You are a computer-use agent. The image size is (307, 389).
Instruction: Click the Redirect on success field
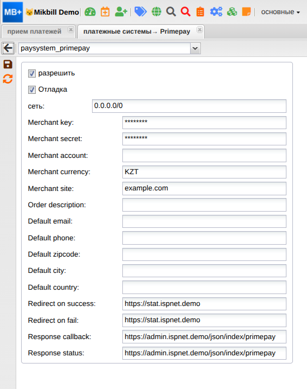click(204, 304)
